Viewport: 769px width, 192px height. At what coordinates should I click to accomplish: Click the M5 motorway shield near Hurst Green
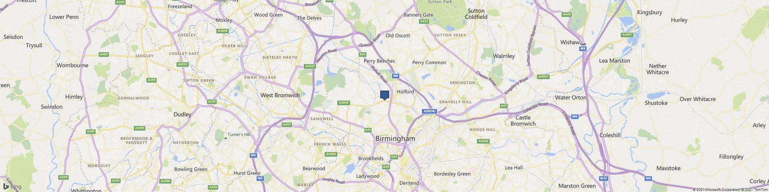click(260, 179)
